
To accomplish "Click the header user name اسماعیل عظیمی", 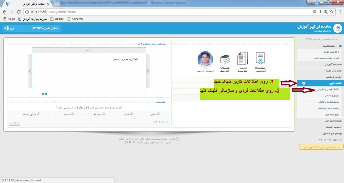I will coord(45,28).
